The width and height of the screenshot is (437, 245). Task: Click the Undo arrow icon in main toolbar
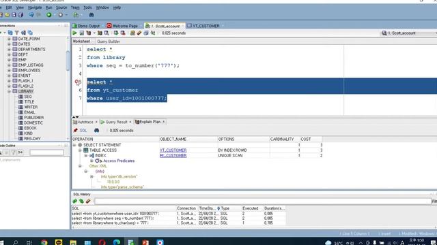(31, 15)
